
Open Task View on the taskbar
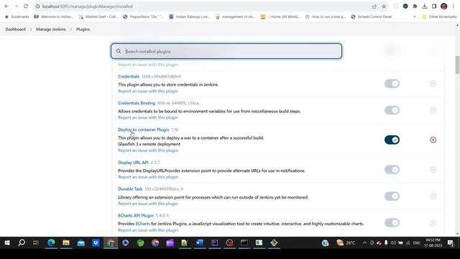coord(36,243)
